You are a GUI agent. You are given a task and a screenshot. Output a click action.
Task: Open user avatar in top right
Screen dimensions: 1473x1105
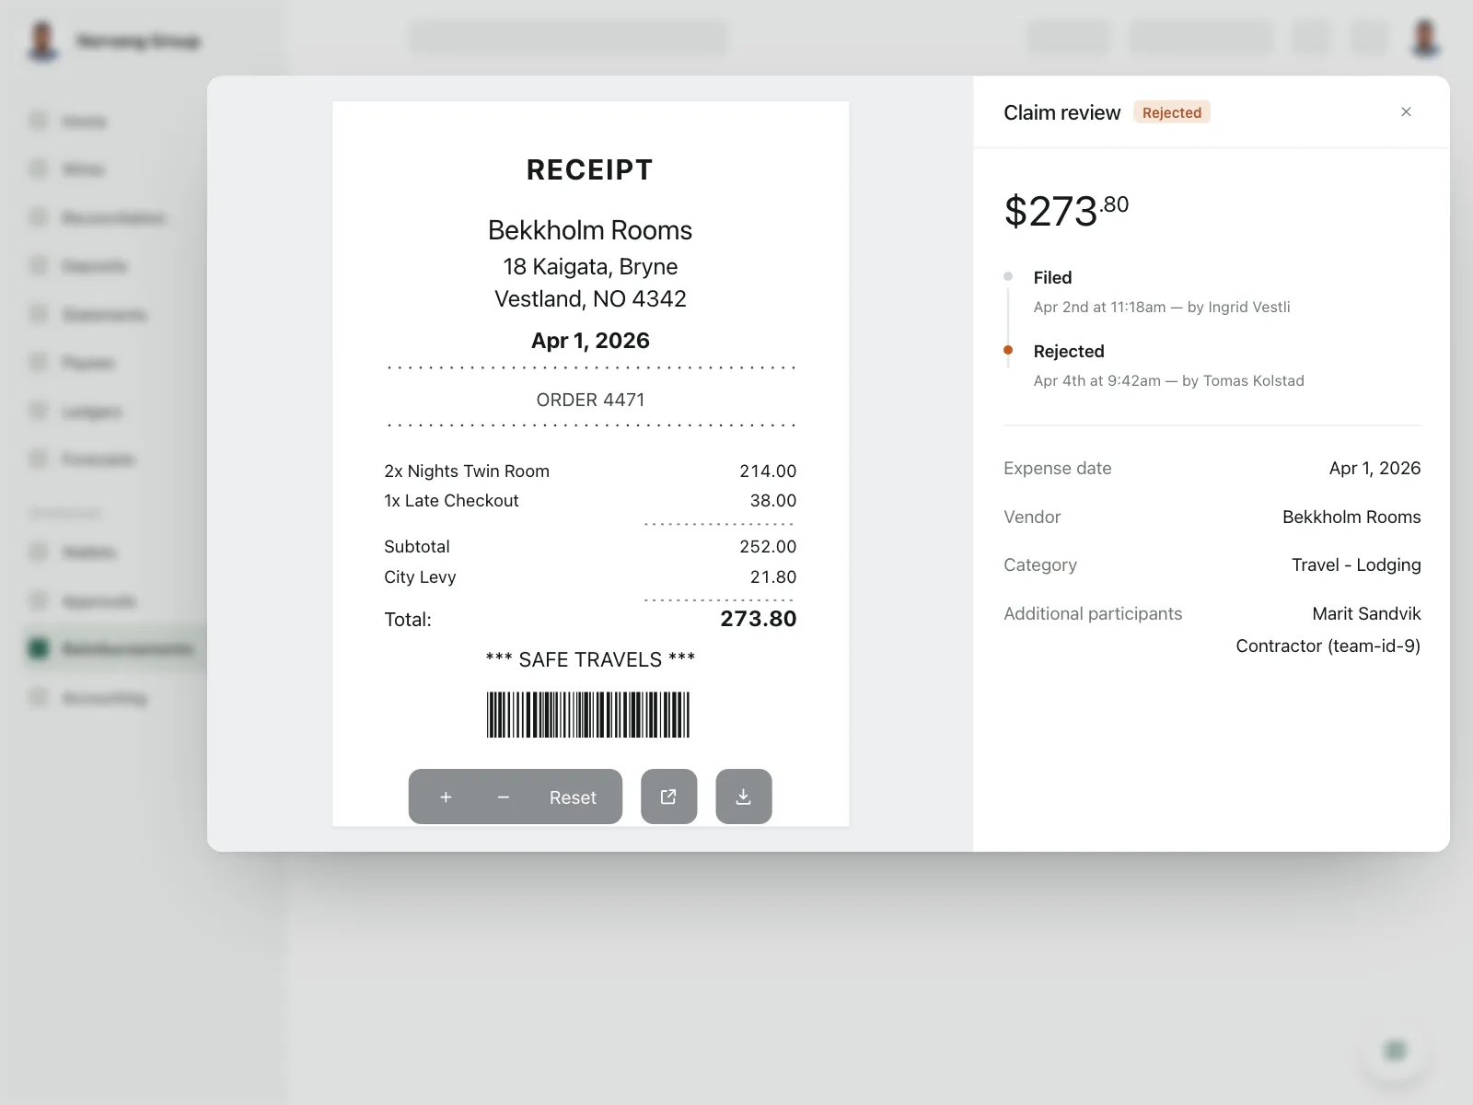[1425, 39]
